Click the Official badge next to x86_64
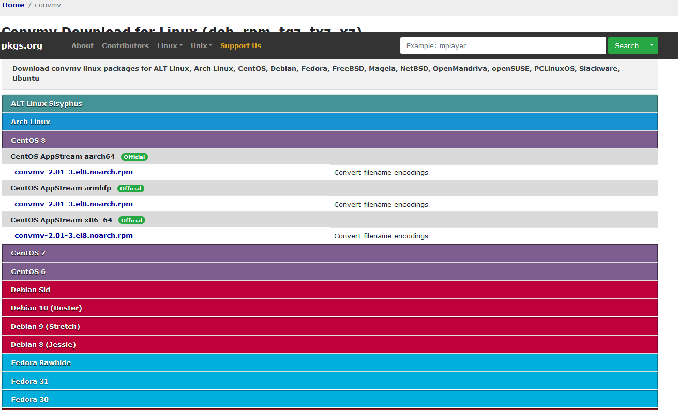This screenshot has height=410, width=678. (x=132, y=220)
